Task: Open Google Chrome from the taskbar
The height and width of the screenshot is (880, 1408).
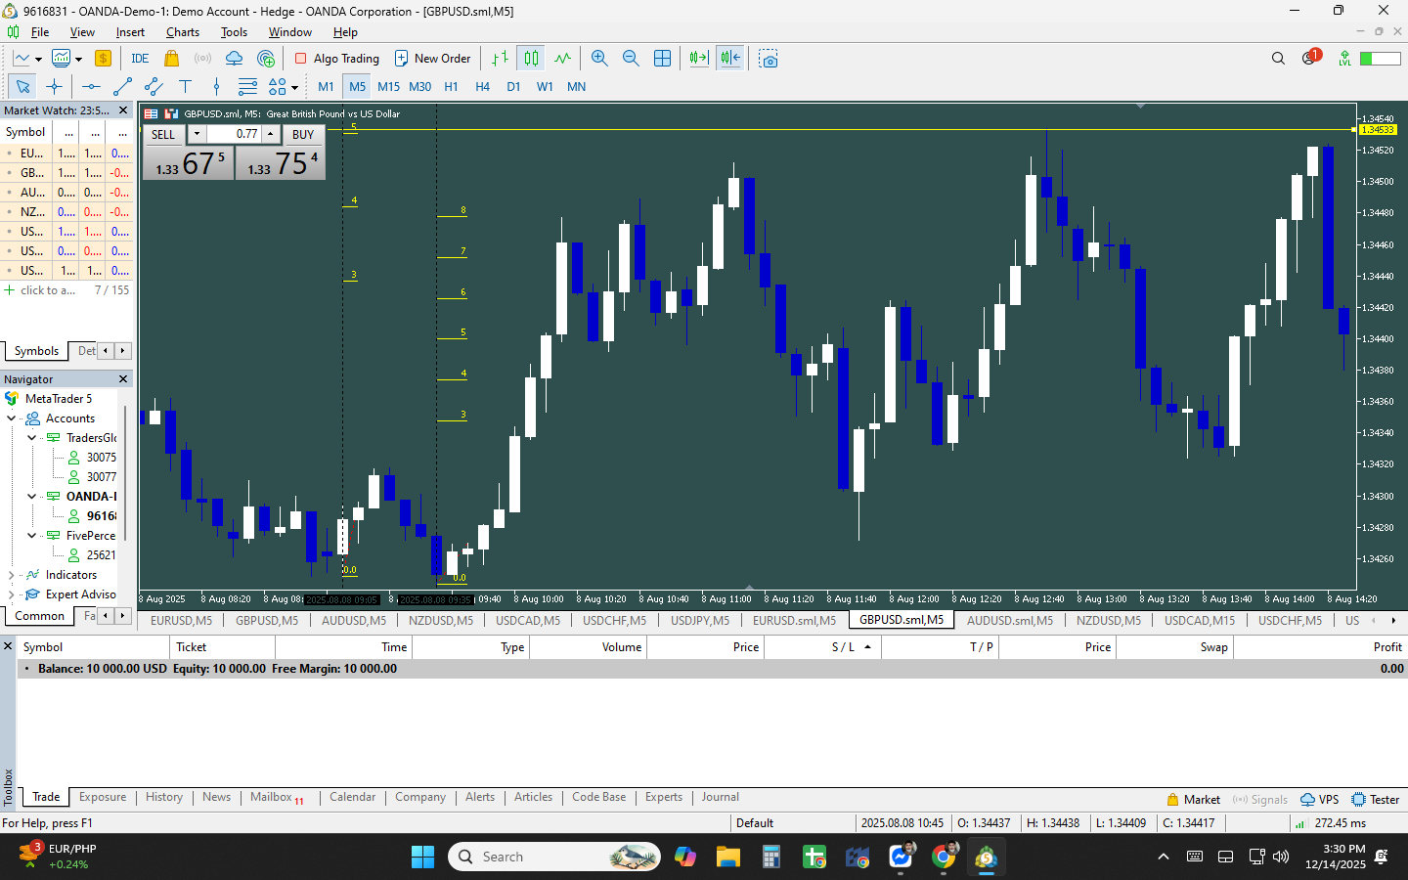Action: (944, 858)
